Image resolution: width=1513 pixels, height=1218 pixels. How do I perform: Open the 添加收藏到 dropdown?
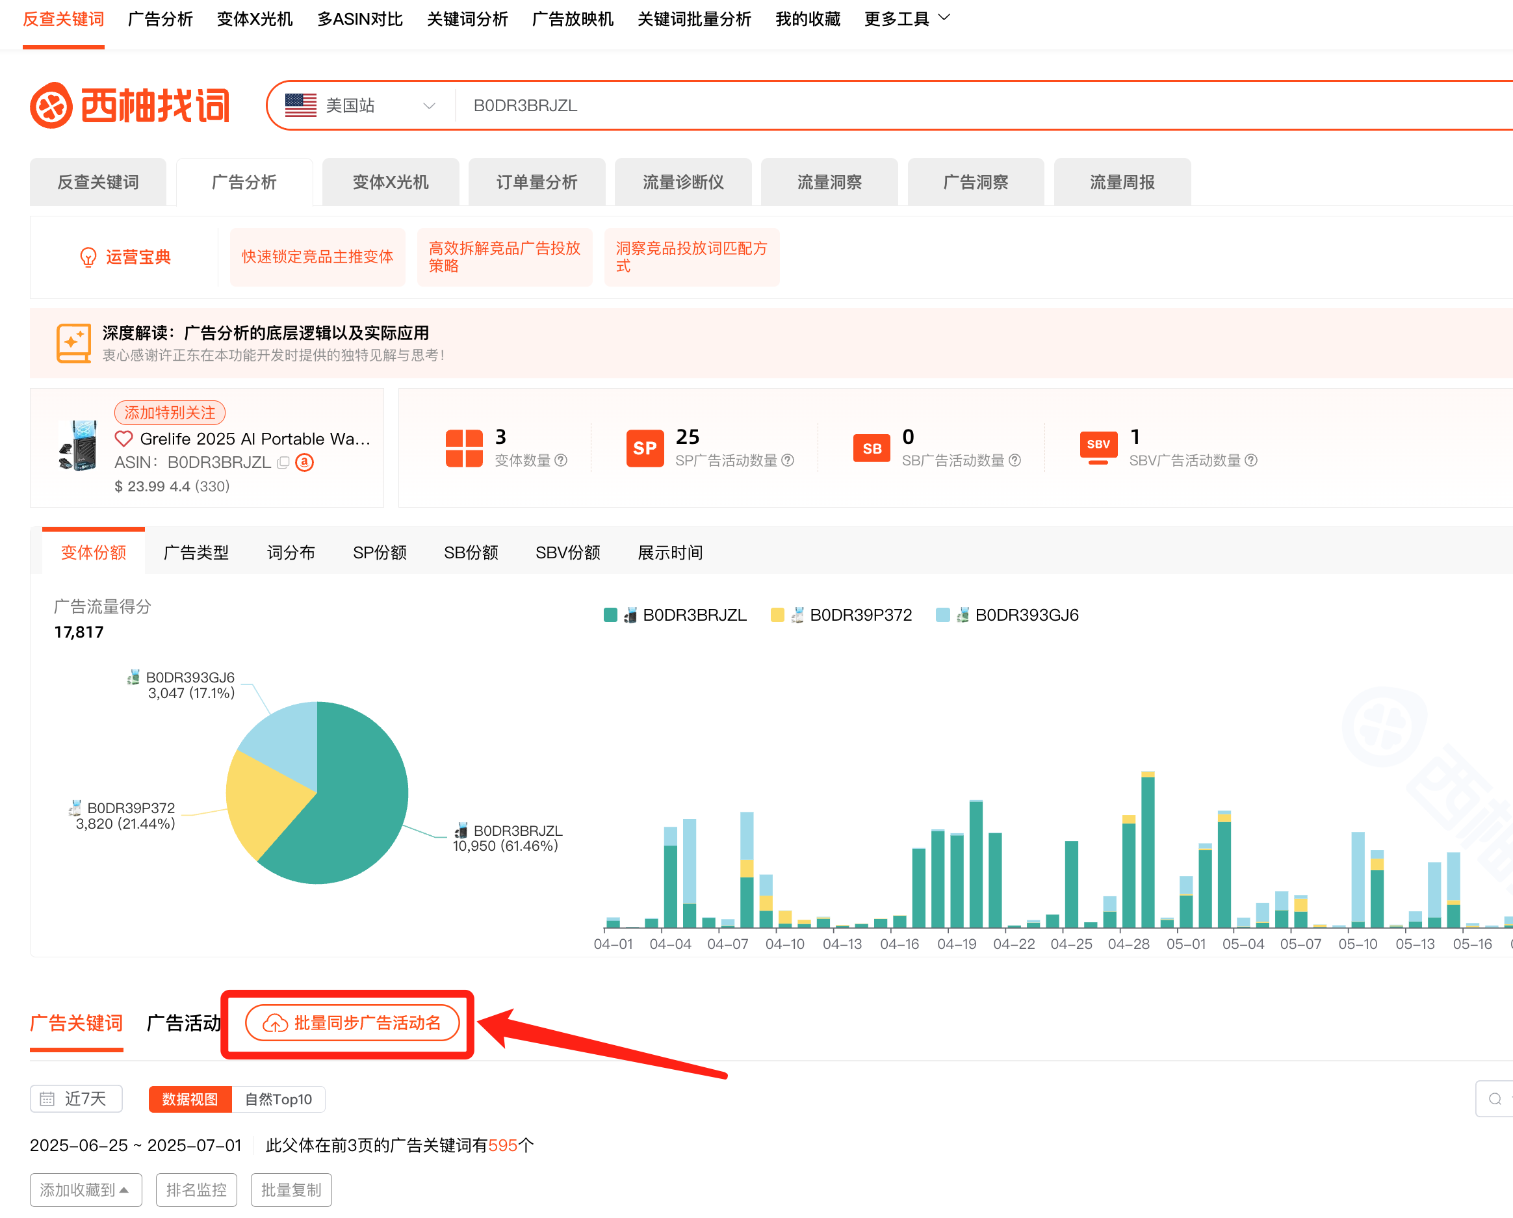tap(85, 1189)
